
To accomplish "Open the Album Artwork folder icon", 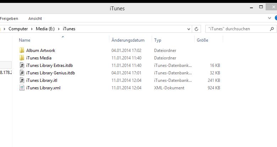I will point(22,50).
